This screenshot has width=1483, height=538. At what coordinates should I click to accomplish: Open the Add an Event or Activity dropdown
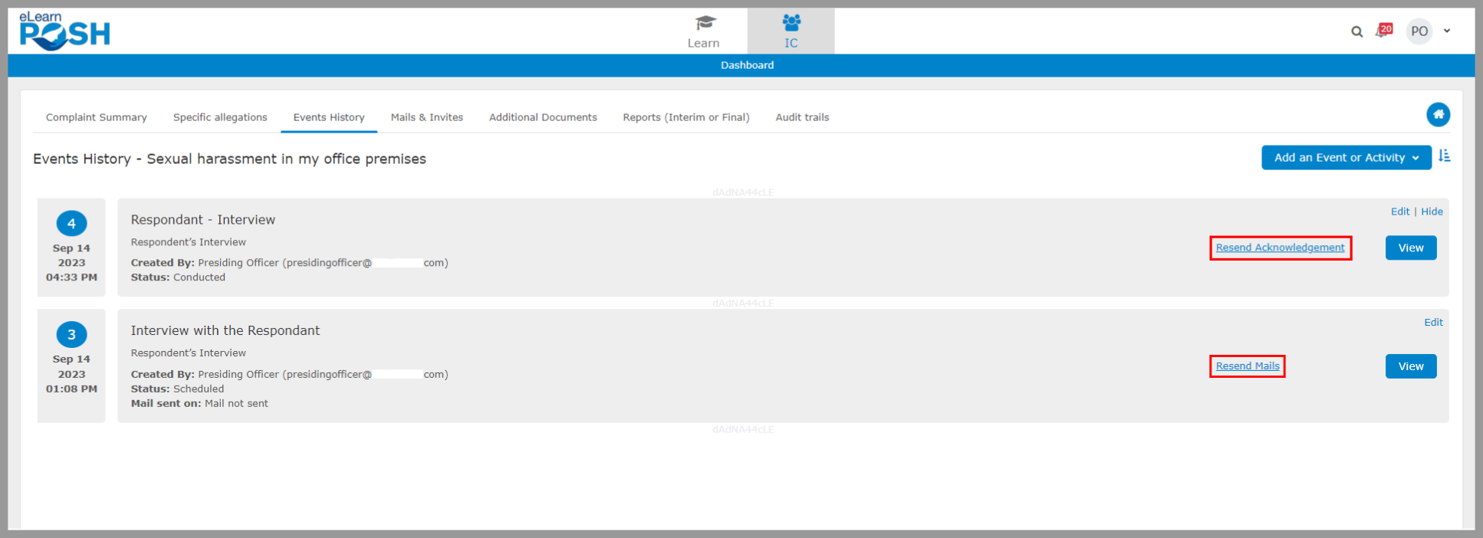[1346, 158]
